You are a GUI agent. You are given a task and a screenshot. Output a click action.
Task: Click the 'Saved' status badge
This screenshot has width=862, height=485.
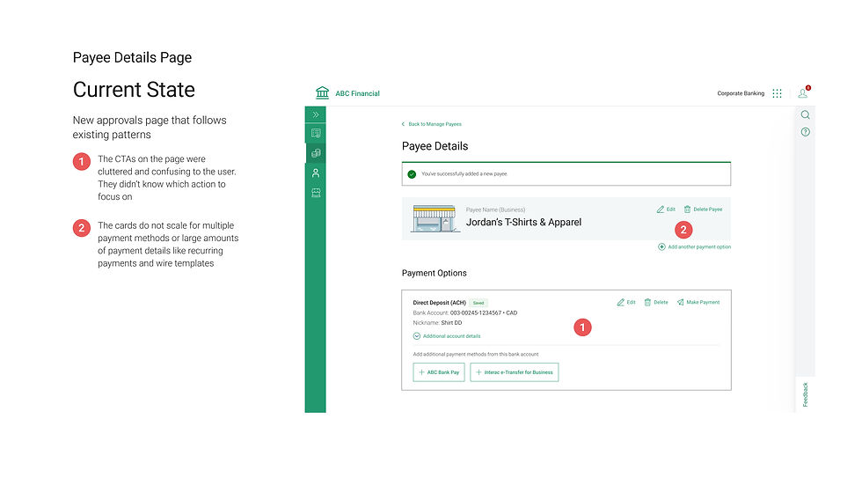click(478, 303)
